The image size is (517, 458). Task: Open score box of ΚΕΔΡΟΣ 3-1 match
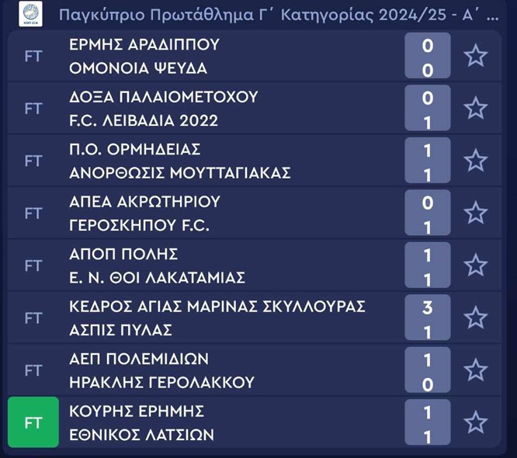(x=428, y=317)
